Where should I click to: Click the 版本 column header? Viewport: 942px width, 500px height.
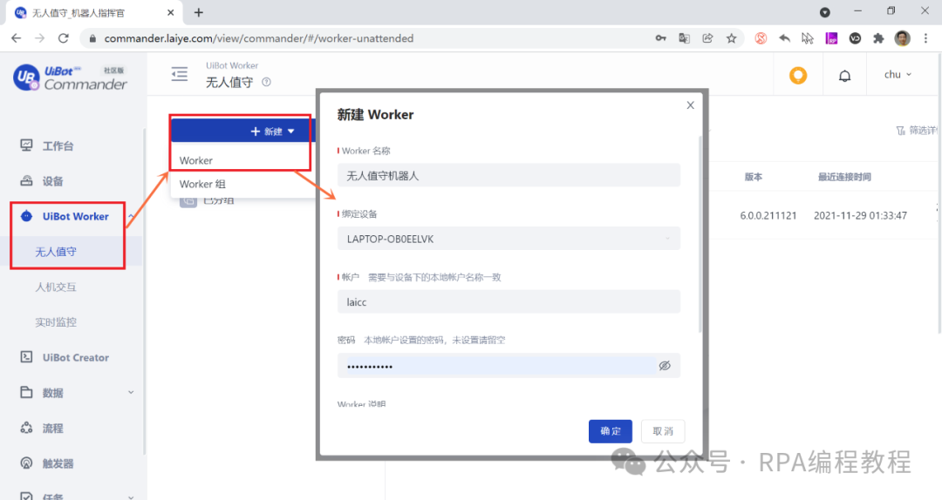tap(754, 177)
